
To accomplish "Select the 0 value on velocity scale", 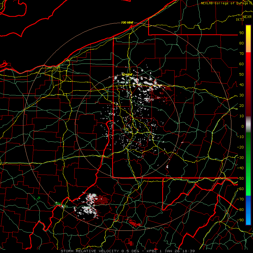I will click(x=243, y=126).
